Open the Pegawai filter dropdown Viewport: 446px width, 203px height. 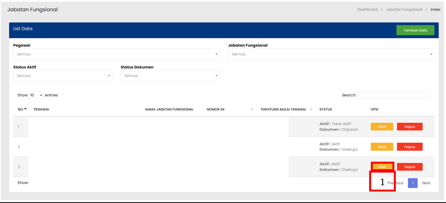pyautogui.click(x=116, y=54)
